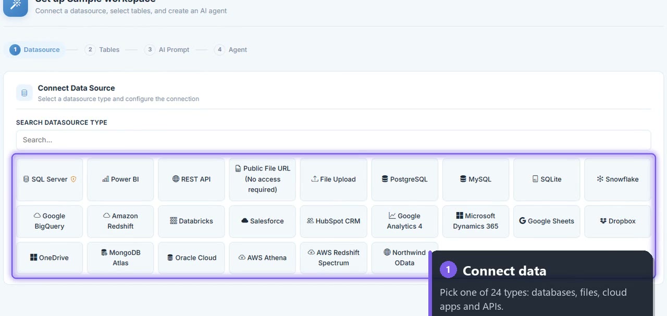Pick the REST API datasource type

[191, 179]
